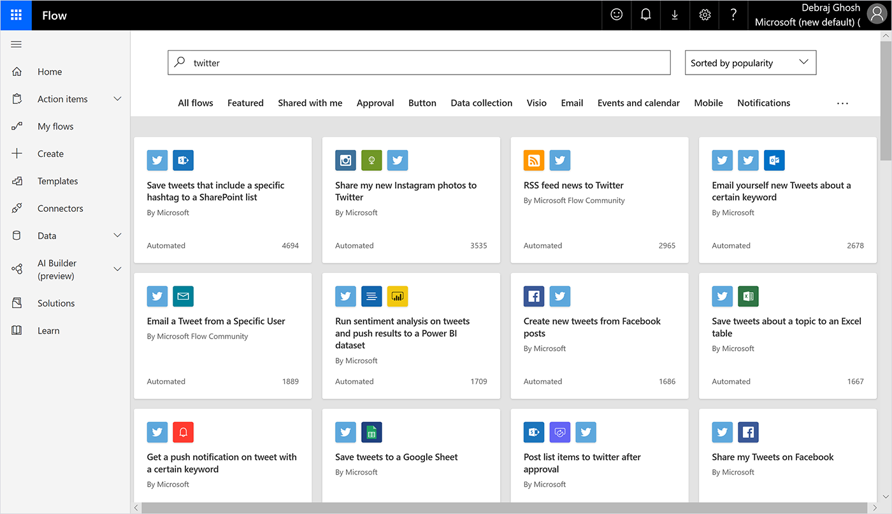
Task: Select the Power BI icon on sentiment analysis template
Action: (x=398, y=296)
